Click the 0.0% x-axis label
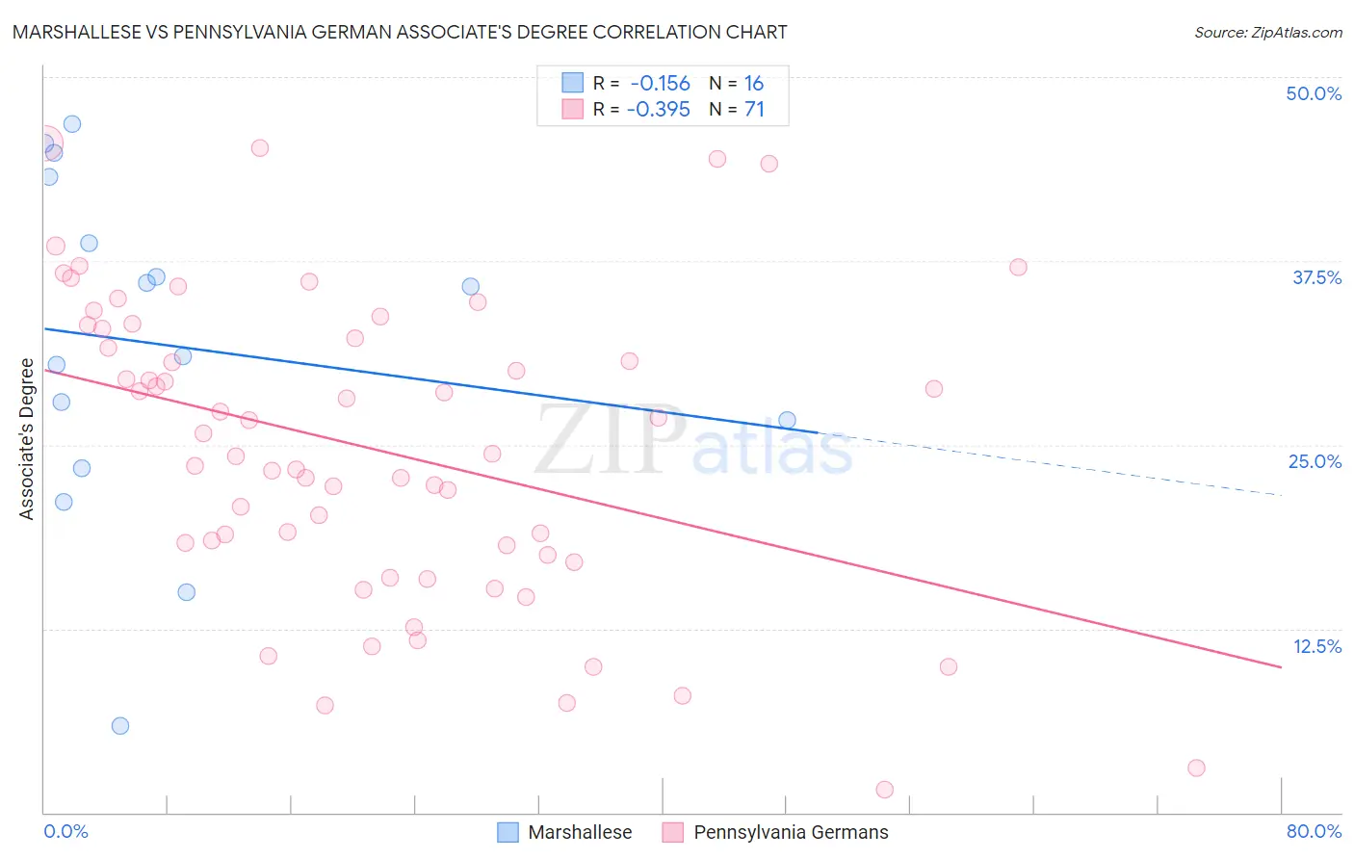This screenshot has height=859, width=1354. click(65, 831)
